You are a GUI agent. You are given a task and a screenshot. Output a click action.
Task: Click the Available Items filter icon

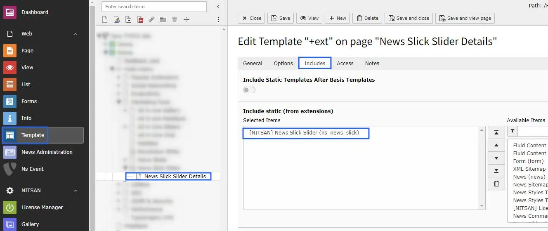tap(512, 131)
